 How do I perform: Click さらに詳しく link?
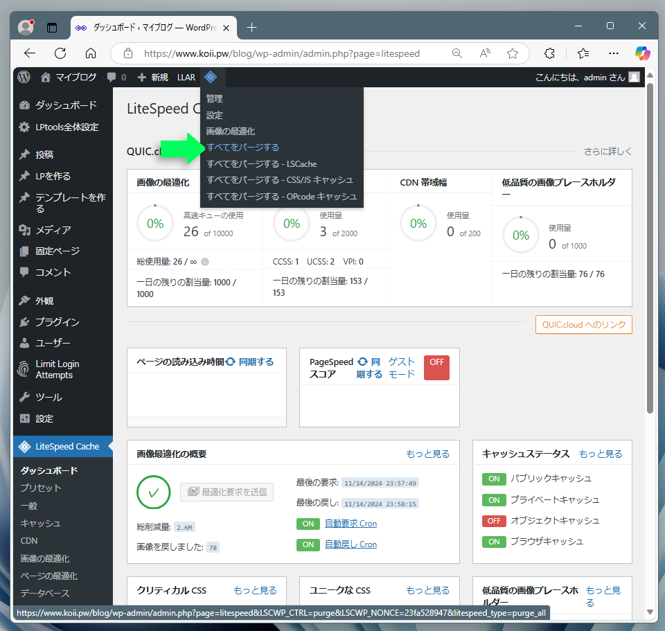coord(608,152)
